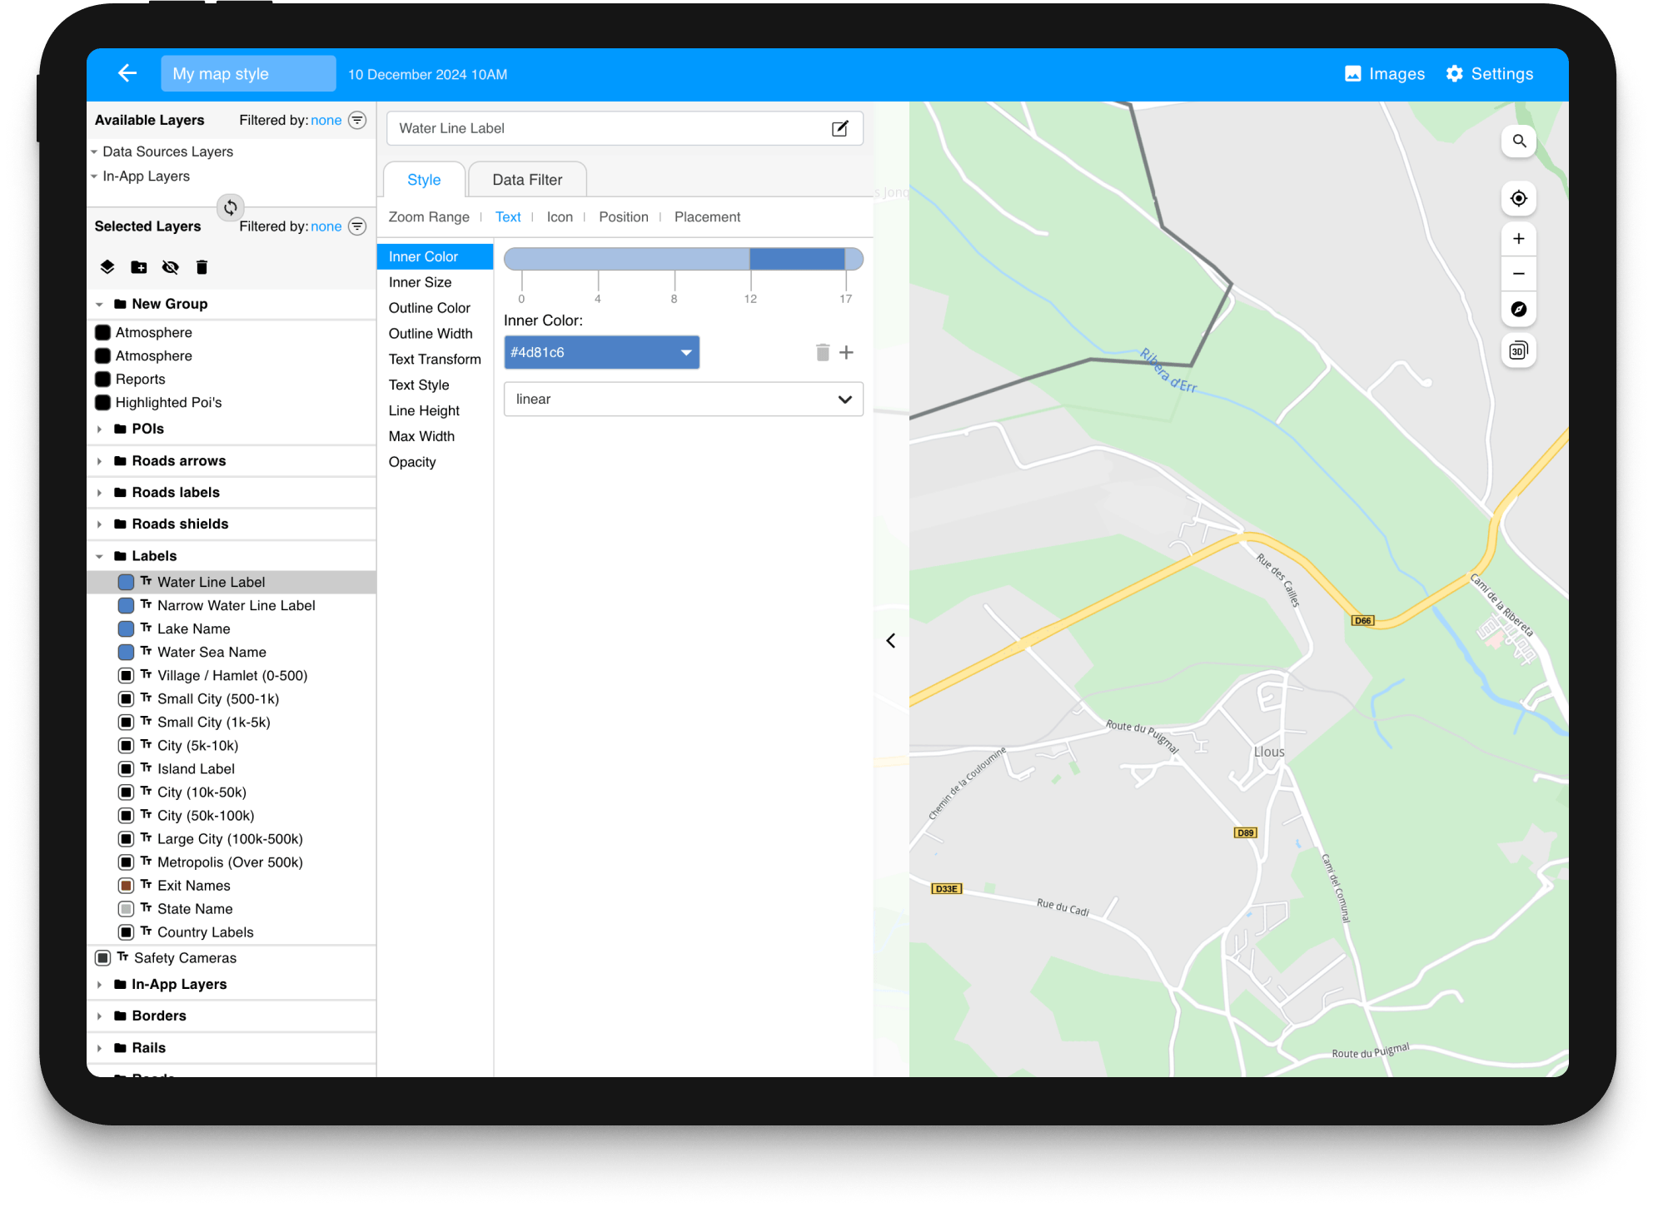The width and height of the screenshot is (1653, 1207).
Task: Click the Available Layers 'none' filter link
Action: click(x=326, y=120)
